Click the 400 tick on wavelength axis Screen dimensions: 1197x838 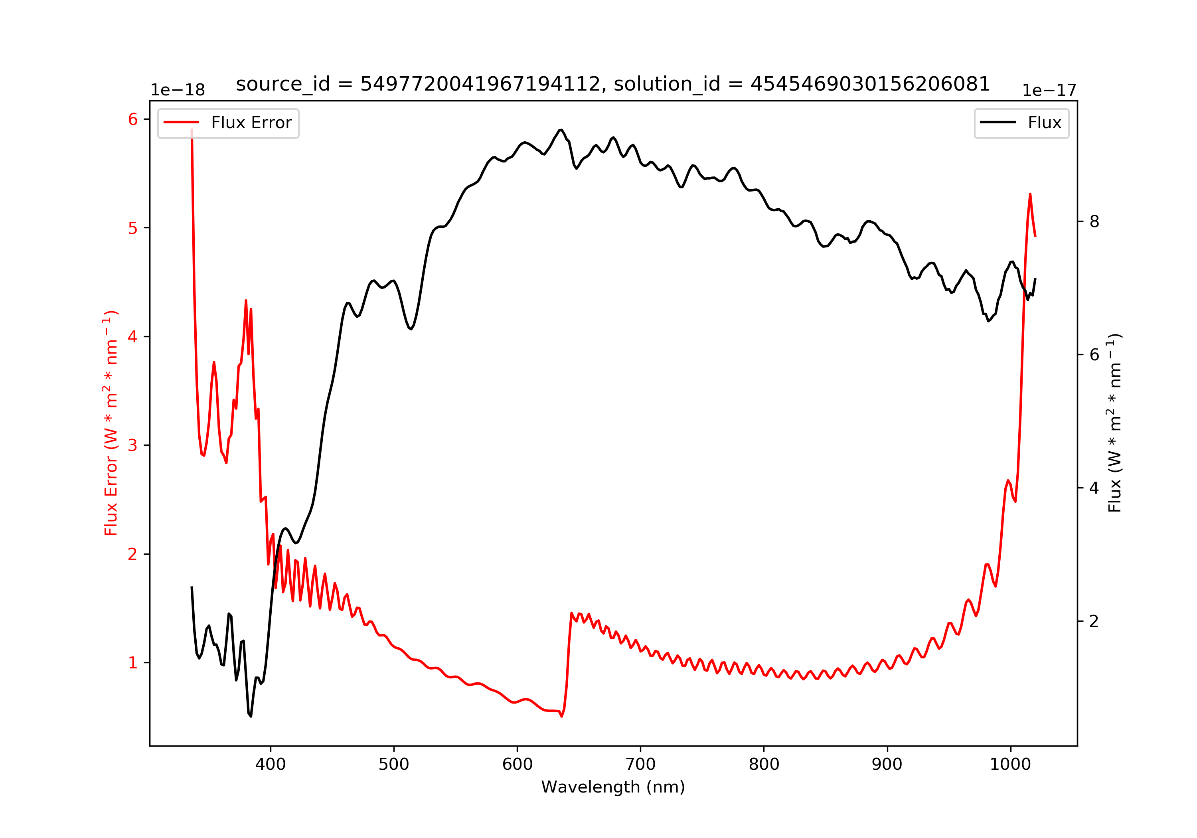point(271,765)
